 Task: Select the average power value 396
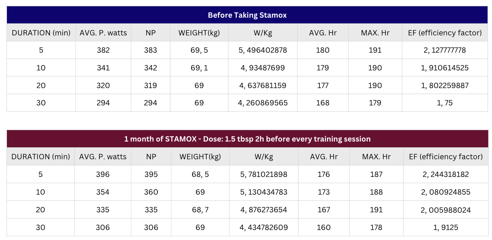103,174
